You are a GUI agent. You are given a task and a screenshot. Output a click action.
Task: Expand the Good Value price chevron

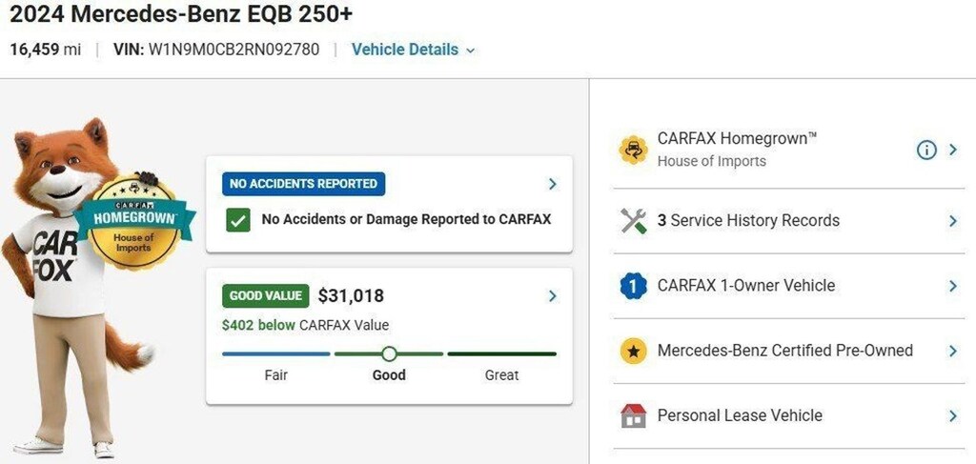pos(552,296)
